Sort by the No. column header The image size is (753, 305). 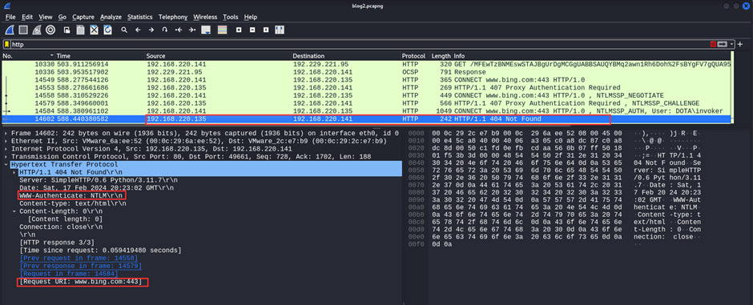29,56
